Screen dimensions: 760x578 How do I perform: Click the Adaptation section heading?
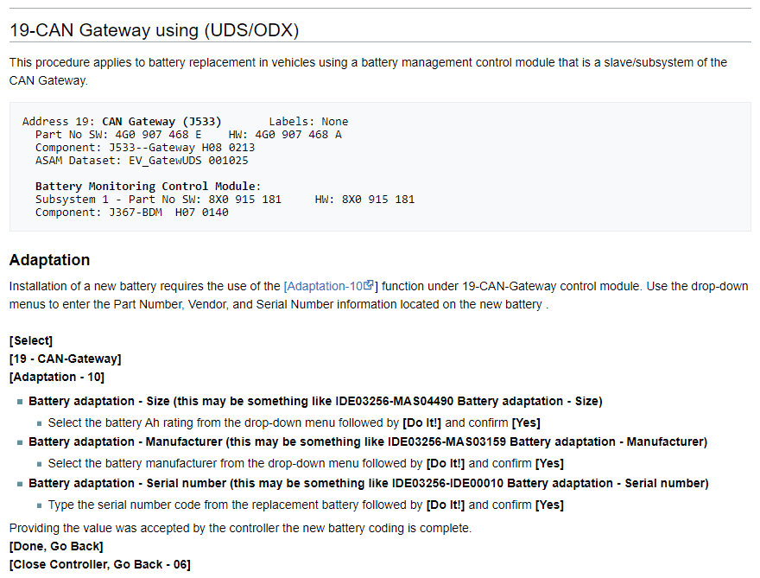click(49, 260)
